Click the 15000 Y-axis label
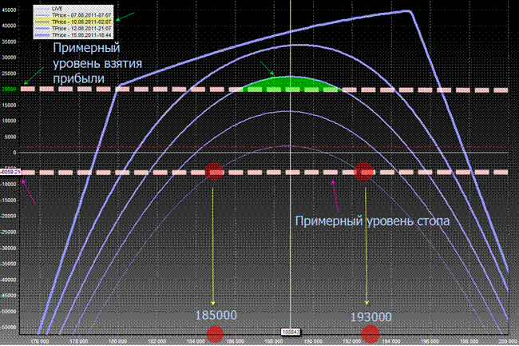Screen dimensions: 519x346 click(x=9, y=105)
